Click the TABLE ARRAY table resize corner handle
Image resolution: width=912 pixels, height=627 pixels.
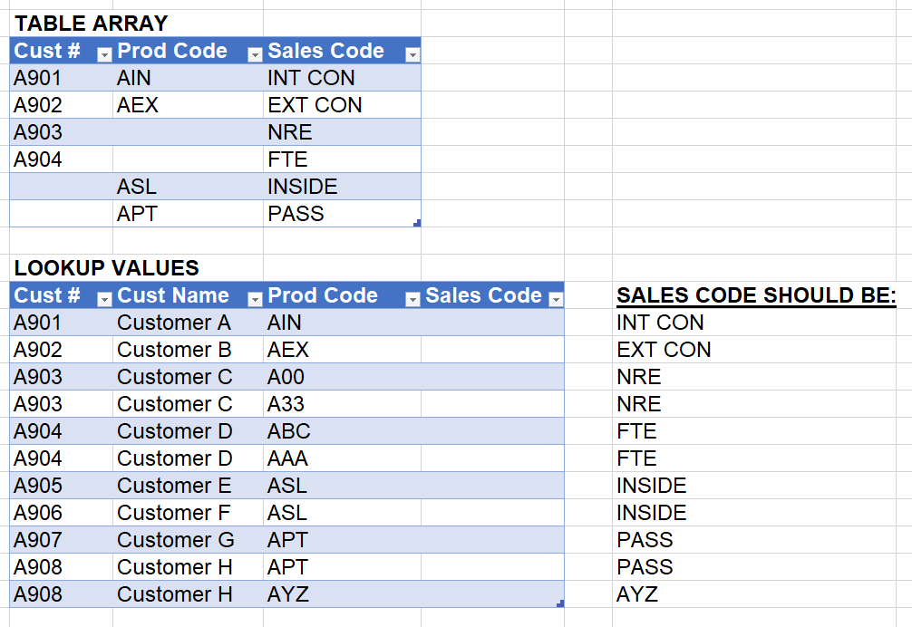[x=417, y=223]
